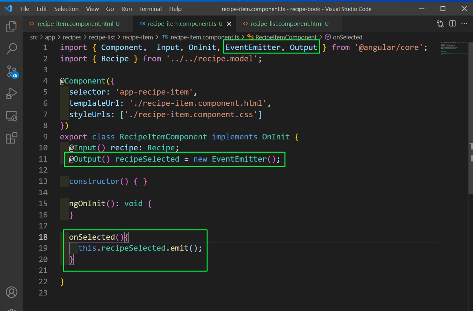The height and width of the screenshot is (311, 473).
Task: Open the View menu
Action: point(92,9)
